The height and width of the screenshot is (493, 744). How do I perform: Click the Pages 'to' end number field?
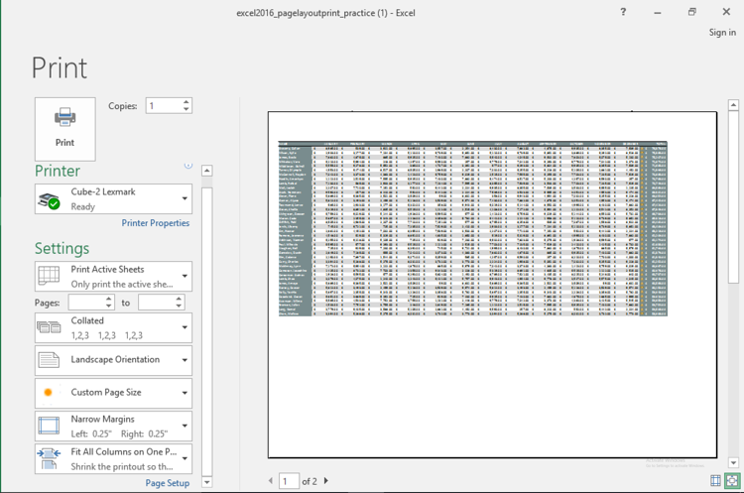[x=156, y=303]
